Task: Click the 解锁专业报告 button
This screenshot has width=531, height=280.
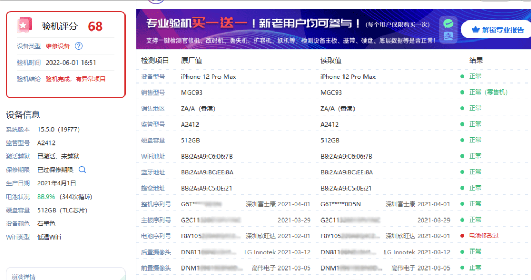Action: coord(496,30)
